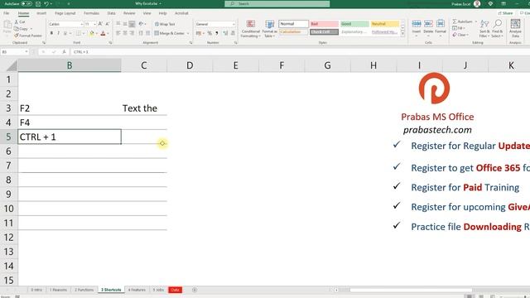The image size is (530, 298).
Task: Open the Help ribbon tab
Action: click(x=162, y=13)
